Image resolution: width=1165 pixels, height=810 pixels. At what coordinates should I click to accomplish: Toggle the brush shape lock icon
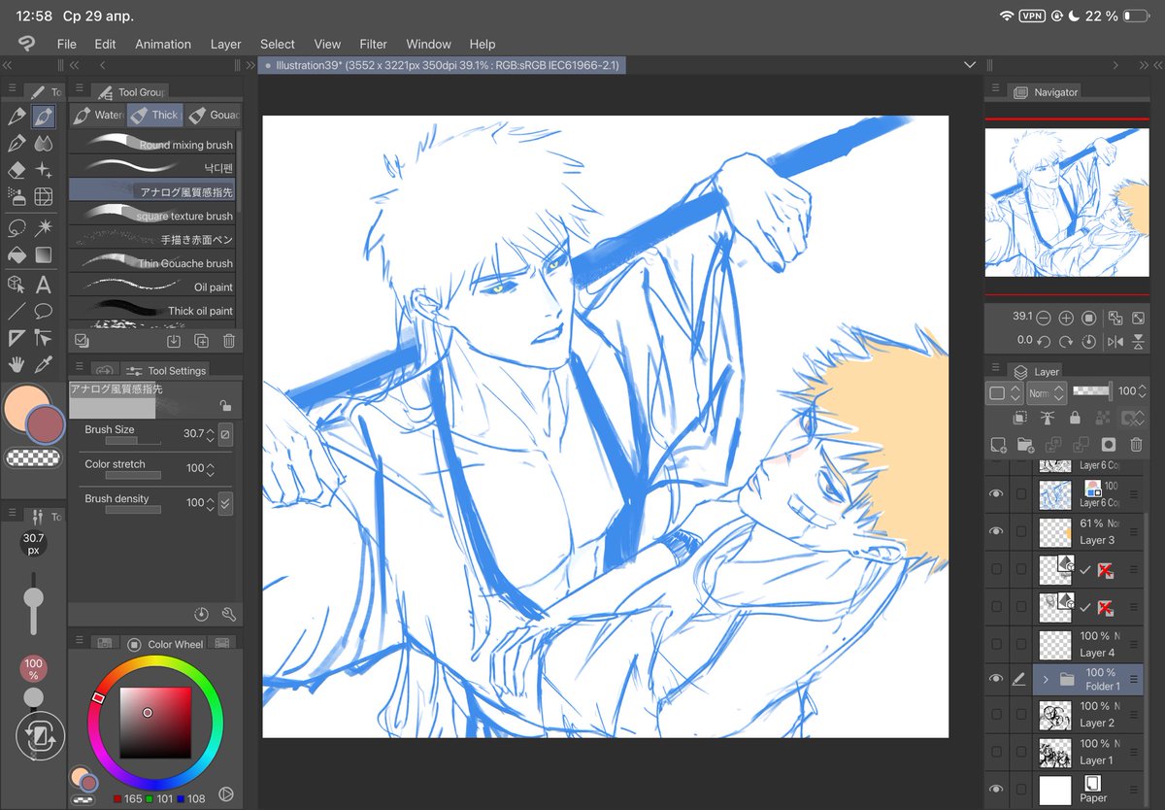[x=225, y=406]
